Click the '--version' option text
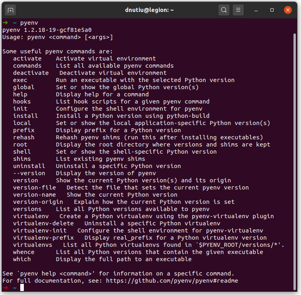The height and width of the screenshot is (295, 301). point(29,173)
